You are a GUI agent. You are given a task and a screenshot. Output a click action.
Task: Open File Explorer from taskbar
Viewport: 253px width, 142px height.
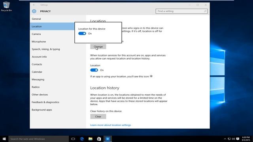point(91,139)
